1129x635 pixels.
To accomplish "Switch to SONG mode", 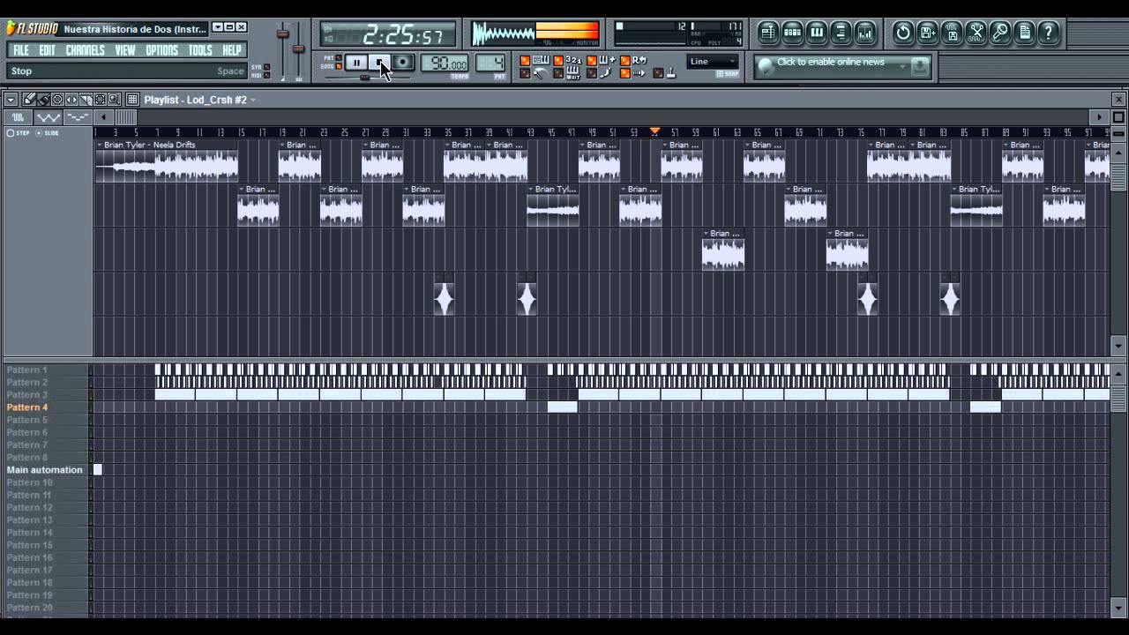I will tap(339, 67).
